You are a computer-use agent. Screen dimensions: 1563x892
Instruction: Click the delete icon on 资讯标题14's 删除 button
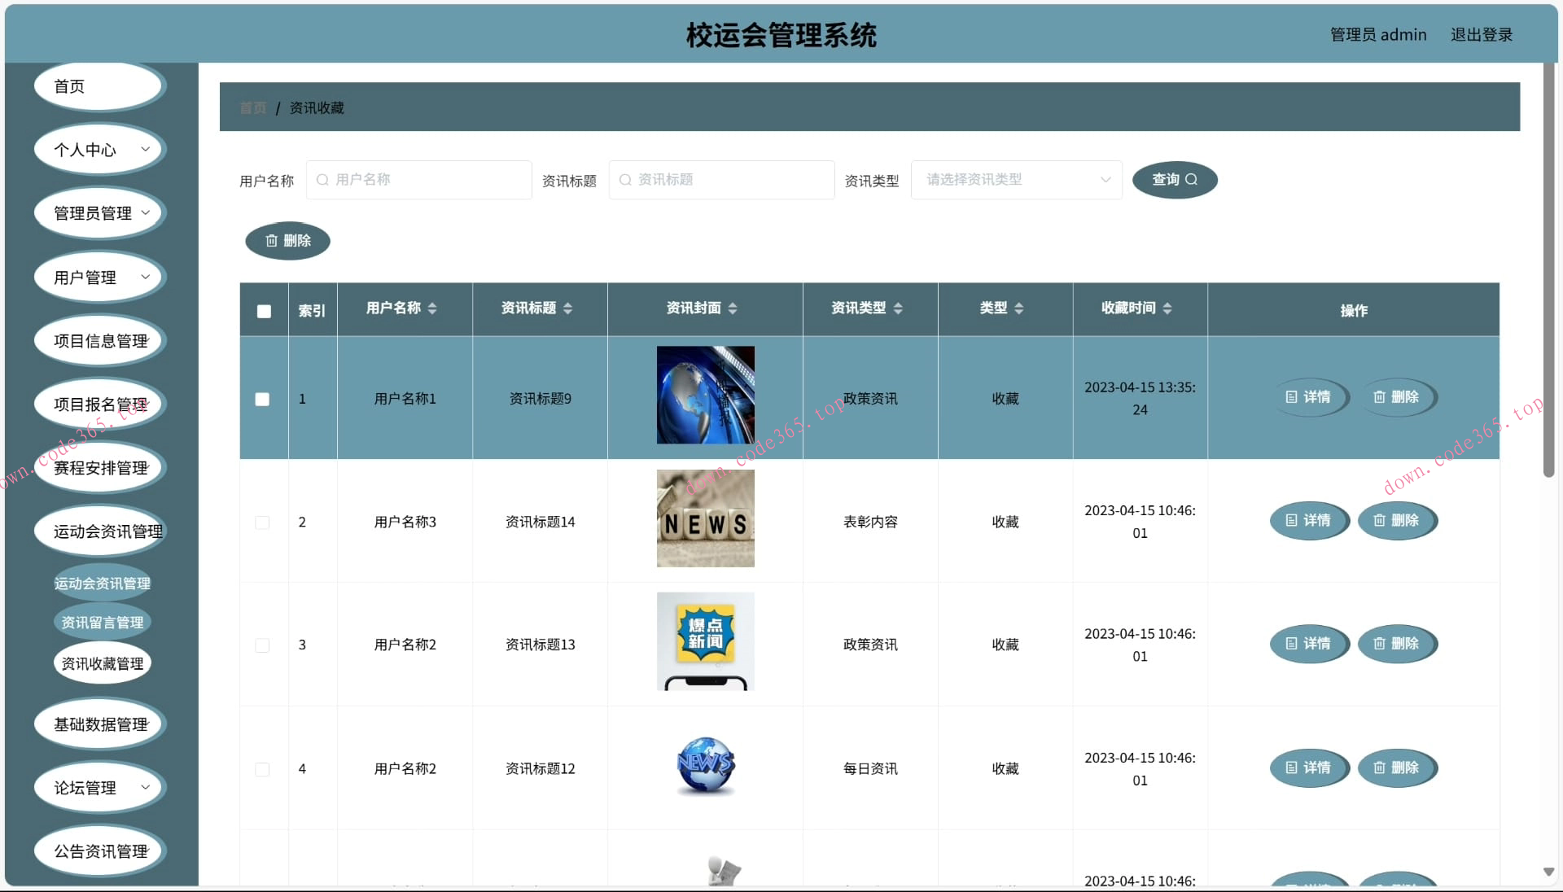1379,521
